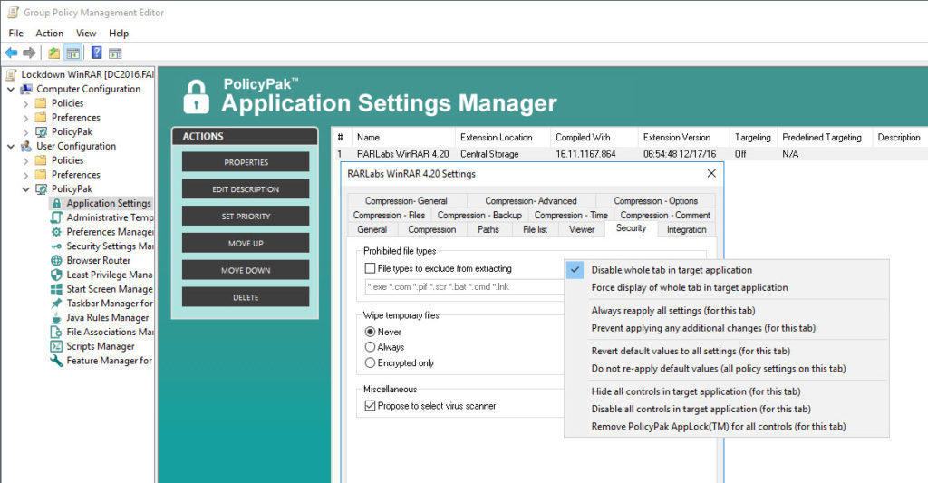This screenshot has width=928, height=483.
Task: Click the File Associations Manager icon
Action: point(57,332)
